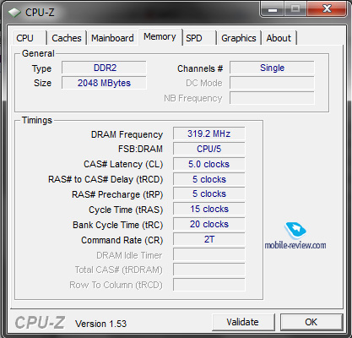Image resolution: width=352 pixels, height=338 pixels.
Task: Click the tRCD 5 clocks value
Action: tap(209, 179)
